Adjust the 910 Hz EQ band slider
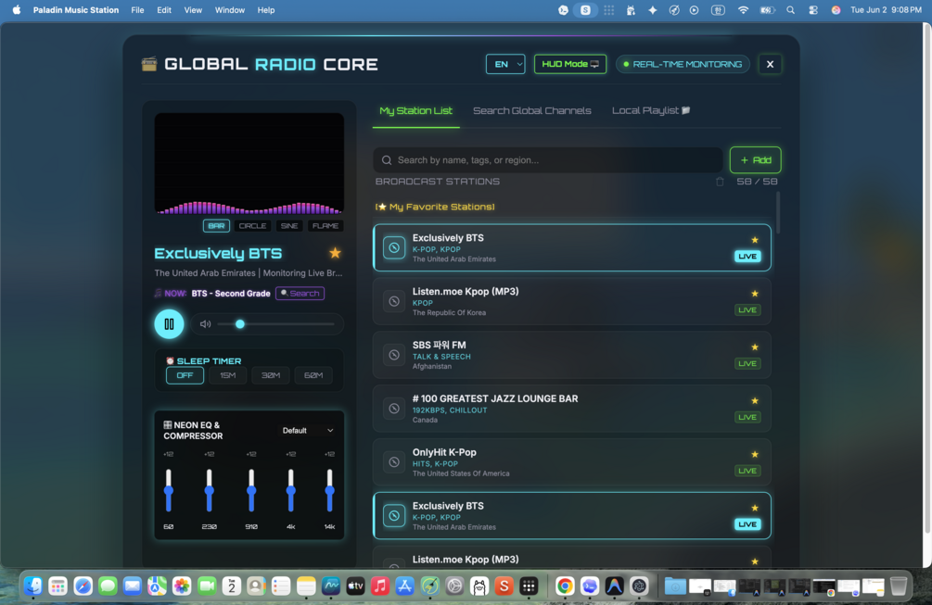The height and width of the screenshot is (605, 932). [x=251, y=490]
